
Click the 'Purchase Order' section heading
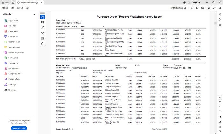point(63,65)
